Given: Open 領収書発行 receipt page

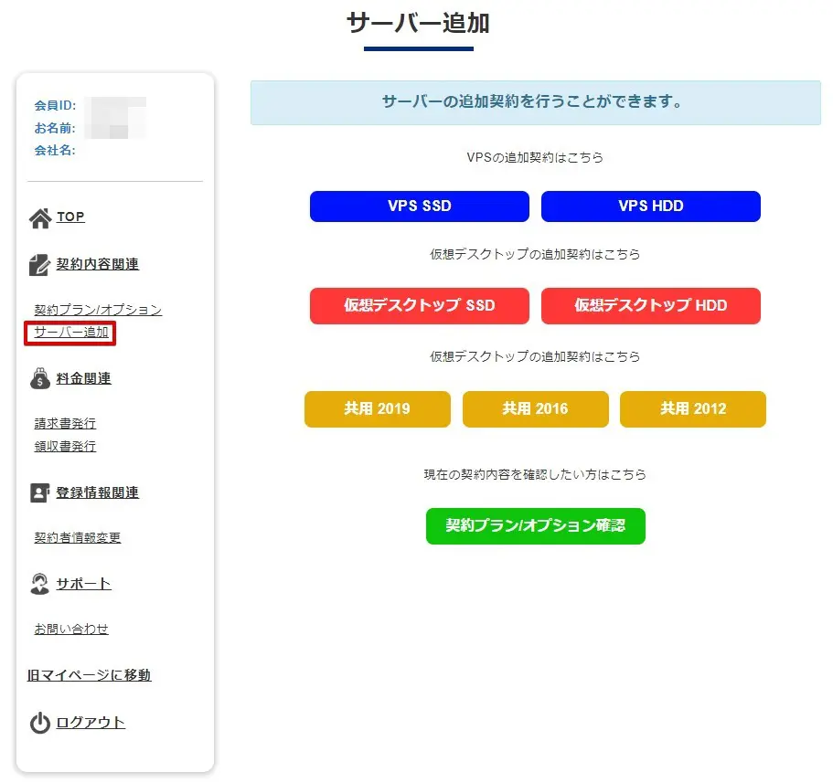Looking at the screenshot, I should coord(65,447).
